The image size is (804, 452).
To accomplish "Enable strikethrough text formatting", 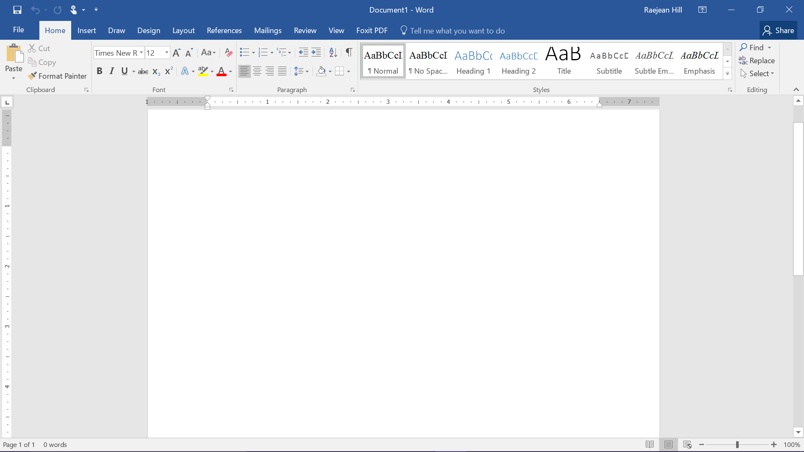I will [143, 71].
